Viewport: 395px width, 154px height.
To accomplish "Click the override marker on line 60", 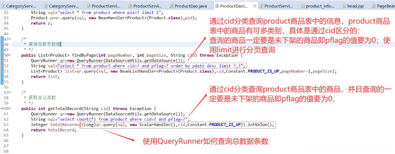I will [2, 109].
